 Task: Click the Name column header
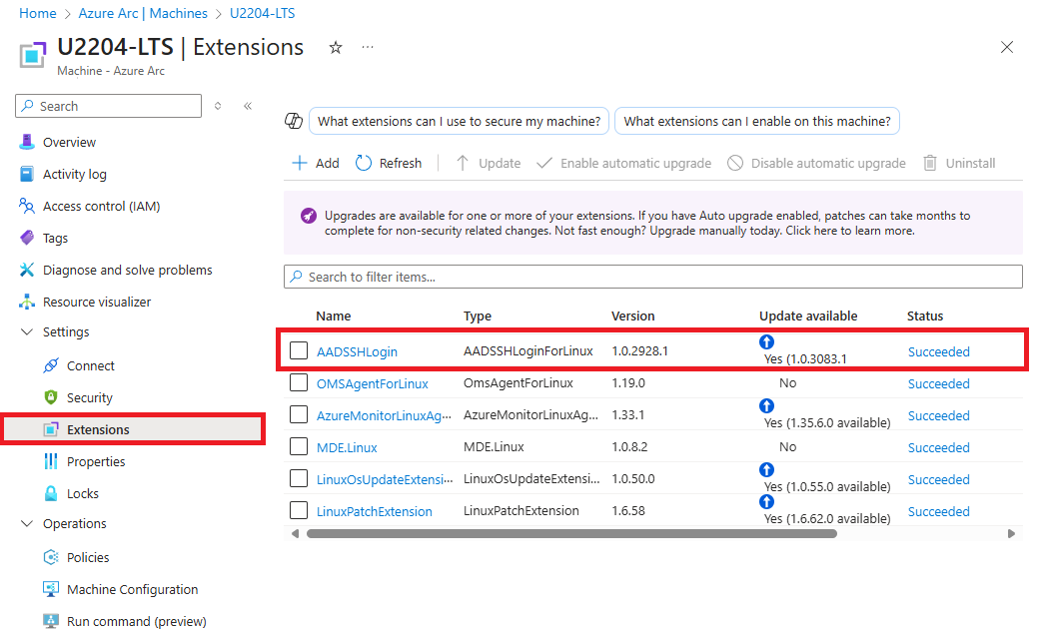[x=334, y=315]
